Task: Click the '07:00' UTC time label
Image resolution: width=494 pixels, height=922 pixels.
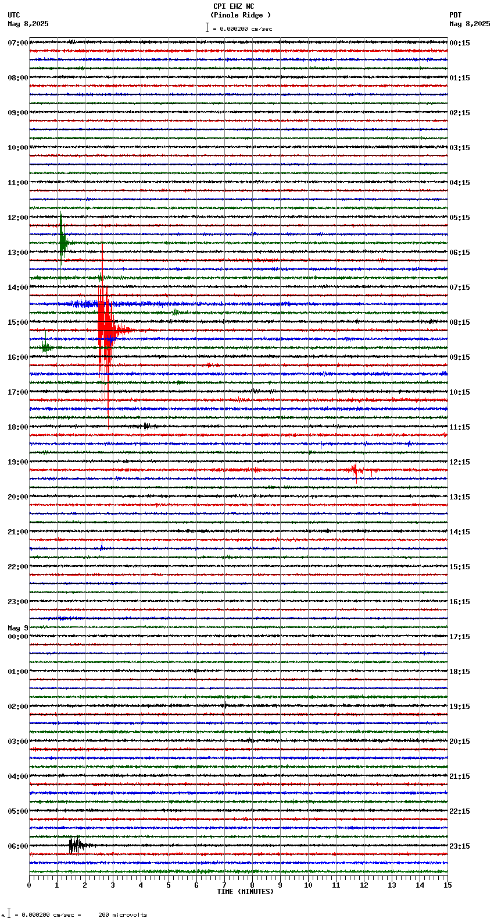Action: pyautogui.click(x=18, y=43)
